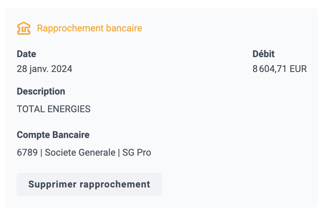Select the Rapprochement bancaire heading
This screenshot has height=214, width=324.
point(89,28)
